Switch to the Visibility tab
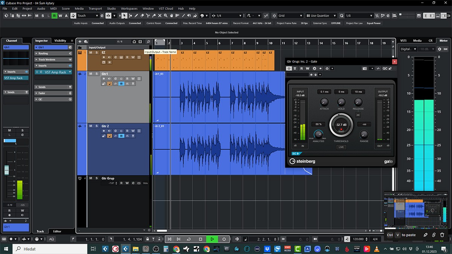Image resolution: width=452 pixels, height=254 pixels. pos(60,41)
